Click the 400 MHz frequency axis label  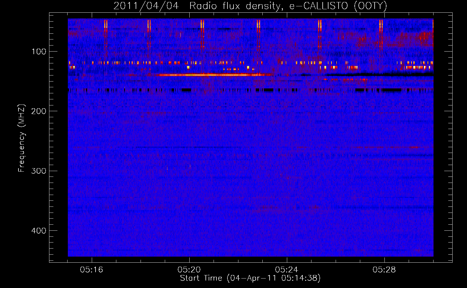tap(39, 231)
